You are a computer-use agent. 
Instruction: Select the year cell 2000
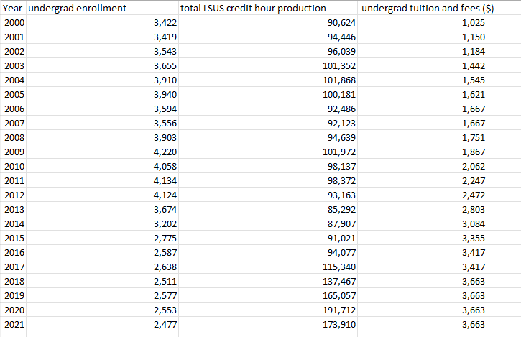(x=14, y=22)
